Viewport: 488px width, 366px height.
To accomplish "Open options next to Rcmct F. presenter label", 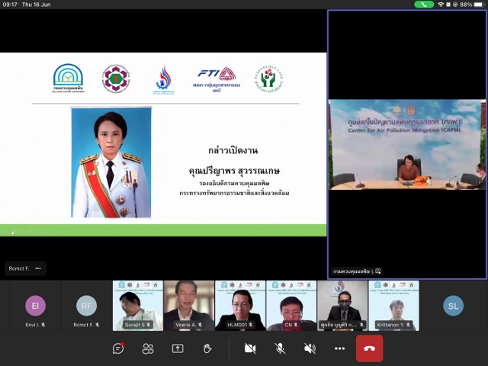I will [x=38, y=268].
